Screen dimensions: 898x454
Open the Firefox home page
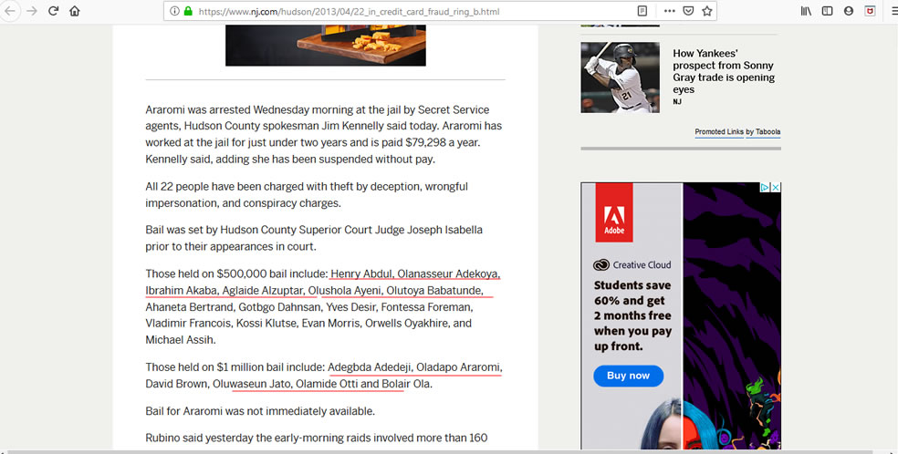pos(75,11)
